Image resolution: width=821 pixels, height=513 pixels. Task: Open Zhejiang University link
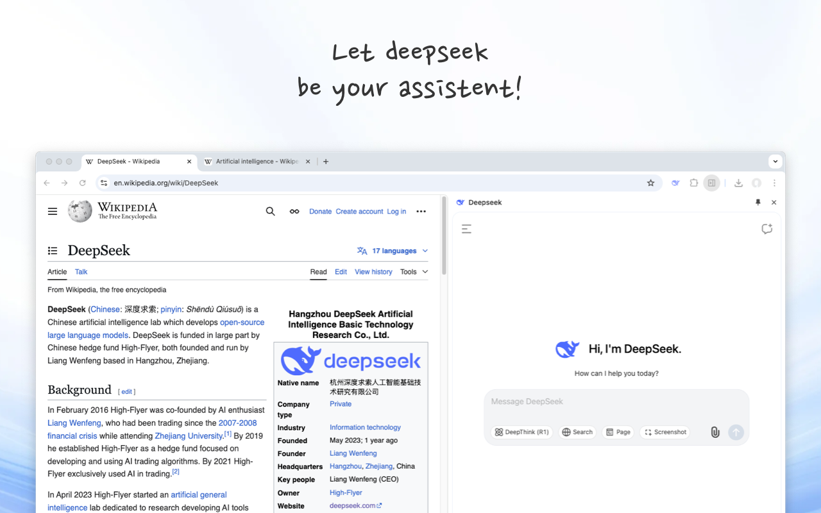(189, 436)
